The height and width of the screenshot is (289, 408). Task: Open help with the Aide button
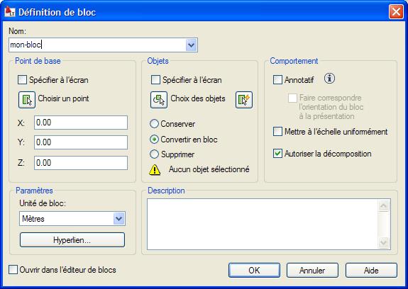click(x=371, y=270)
